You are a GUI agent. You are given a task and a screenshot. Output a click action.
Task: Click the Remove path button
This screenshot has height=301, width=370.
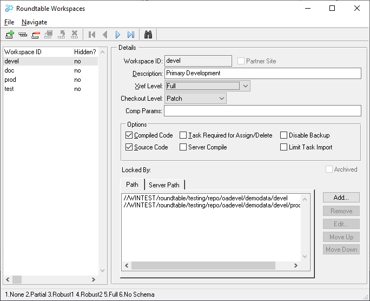(341, 211)
